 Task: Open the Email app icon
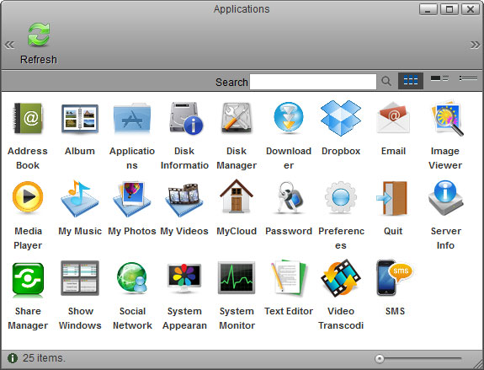click(393, 118)
